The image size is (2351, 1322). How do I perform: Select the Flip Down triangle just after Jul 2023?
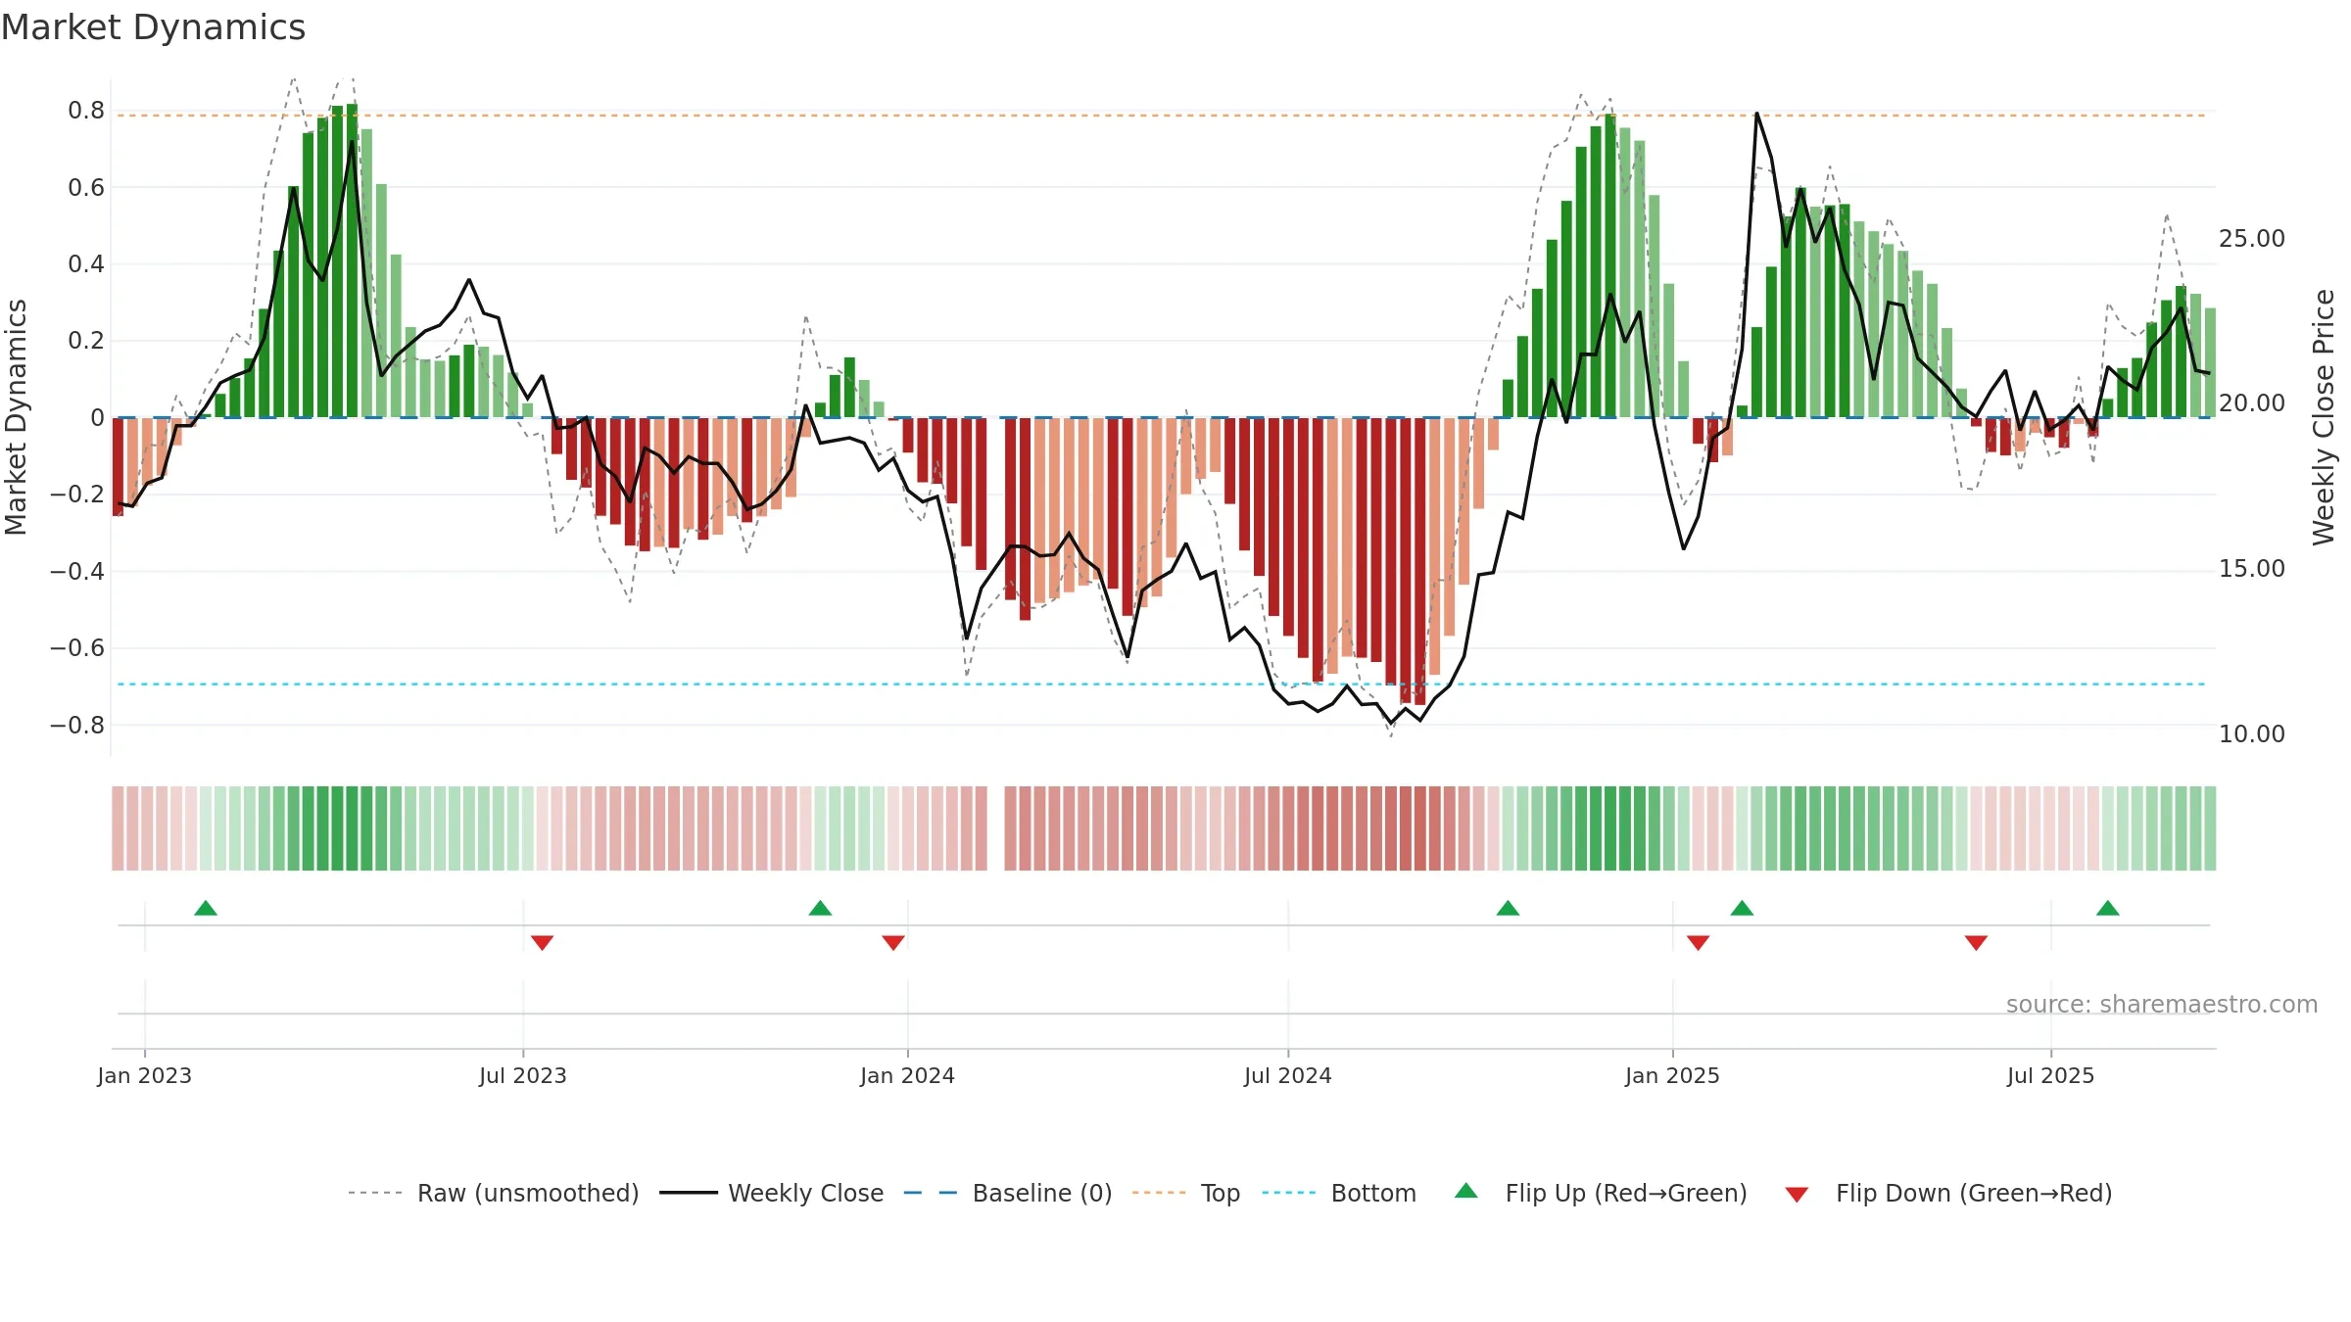(543, 942)
